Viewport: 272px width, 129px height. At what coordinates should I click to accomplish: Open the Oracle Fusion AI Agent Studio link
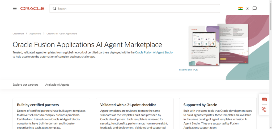(x=154, y=52)
